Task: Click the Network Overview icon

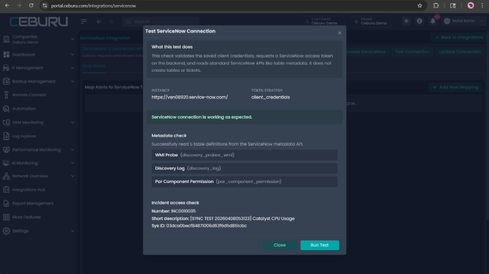Action: point(6,176)
